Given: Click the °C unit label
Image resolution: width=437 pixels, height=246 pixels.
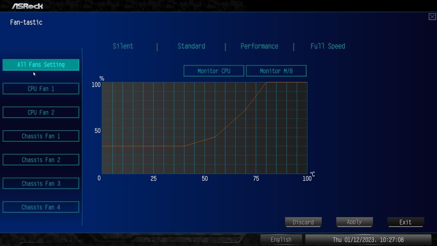Looking at the screenshot, I should click(x=312, y=174).
